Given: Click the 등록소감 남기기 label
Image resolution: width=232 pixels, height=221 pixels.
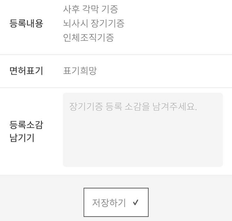Looking at the screenshot, I should pyautogui.click(x=26, y=132).
